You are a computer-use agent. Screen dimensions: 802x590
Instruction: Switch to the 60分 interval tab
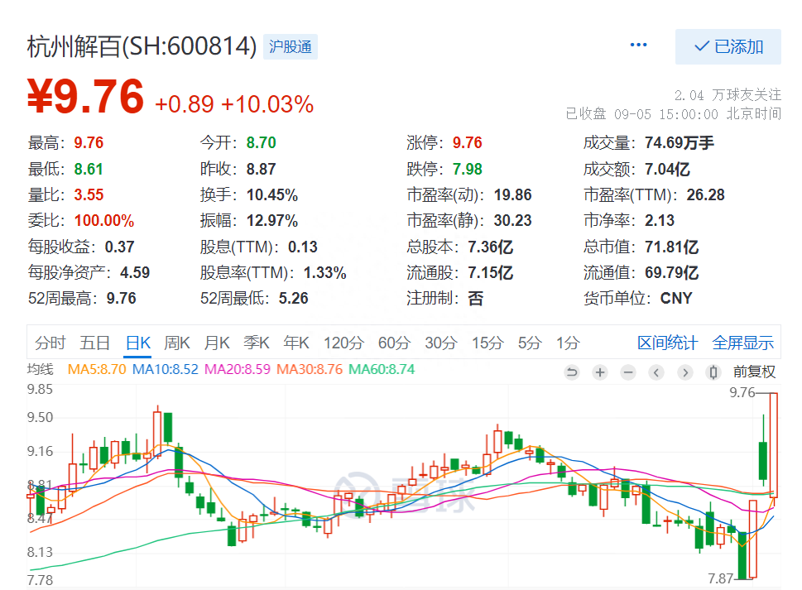[394, 343]
